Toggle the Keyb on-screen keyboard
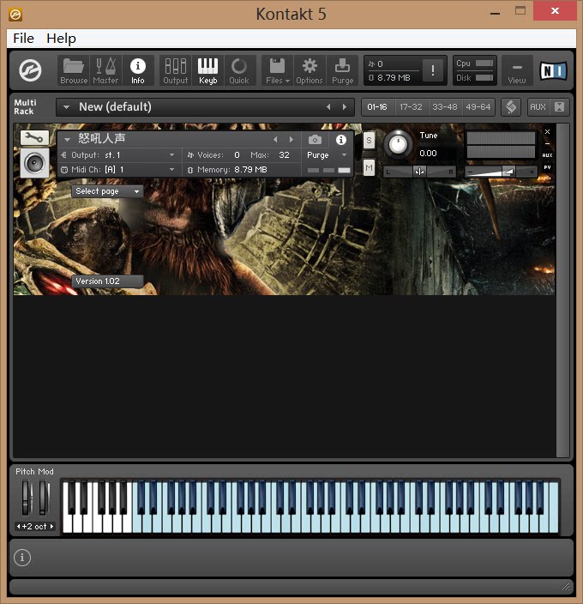Screen dimensions: 583x604 [x=207, y=70]
